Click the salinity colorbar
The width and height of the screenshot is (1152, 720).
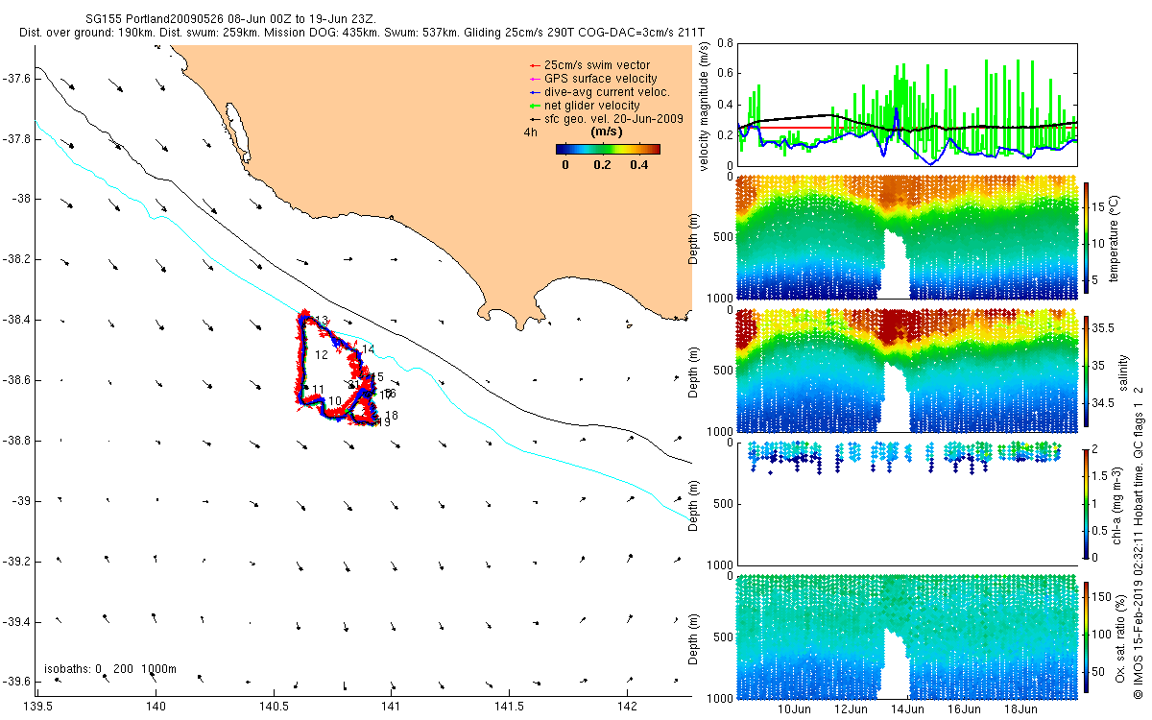point(1087,370)
